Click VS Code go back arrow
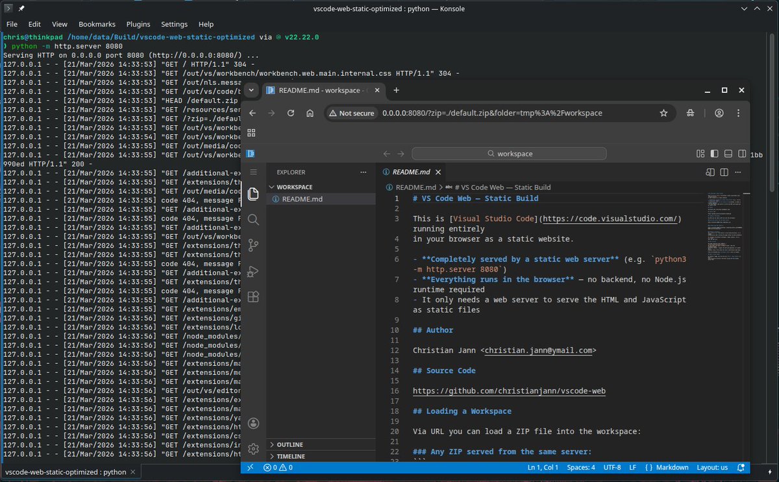Image resolution: width=779 pixels, height=482 pixels. click(387, 154)
